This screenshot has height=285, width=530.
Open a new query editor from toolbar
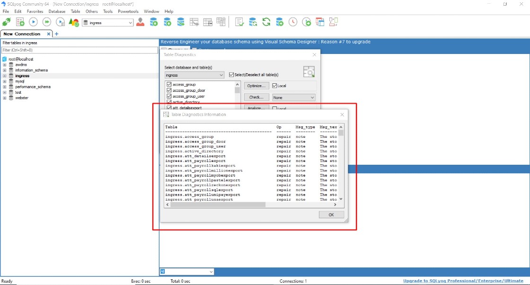coord(20,22)
